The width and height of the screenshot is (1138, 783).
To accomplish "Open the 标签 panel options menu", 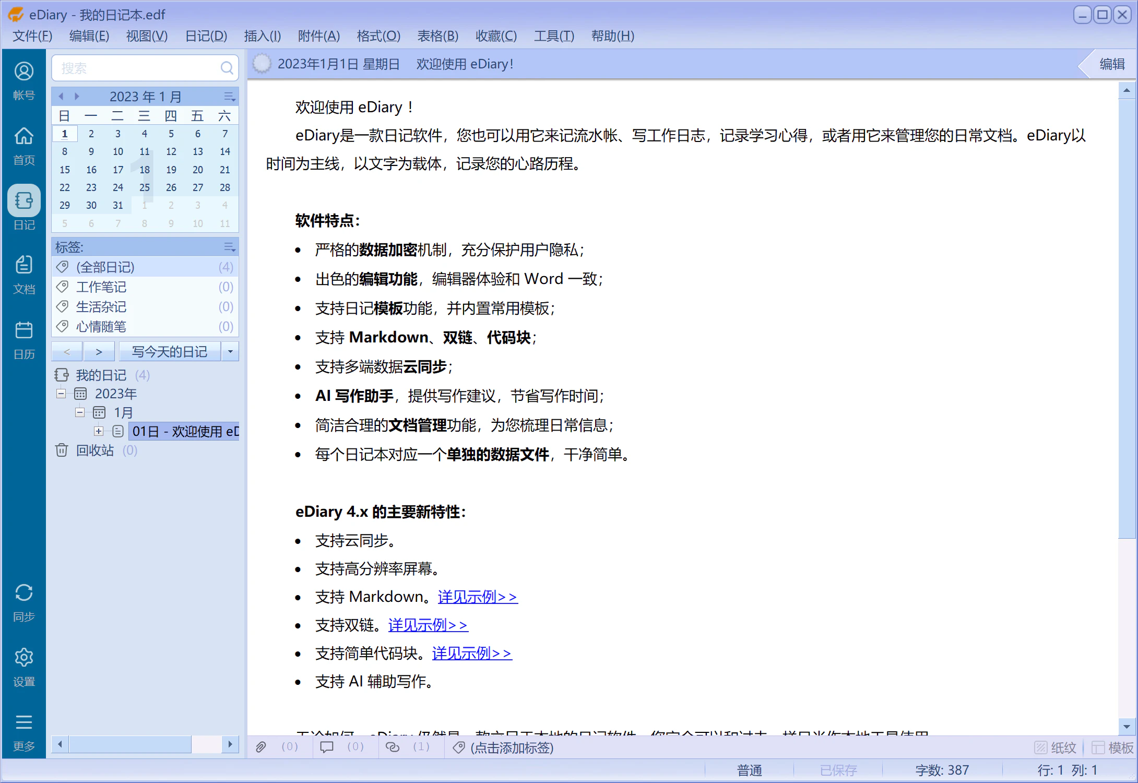I will (230, 247).
